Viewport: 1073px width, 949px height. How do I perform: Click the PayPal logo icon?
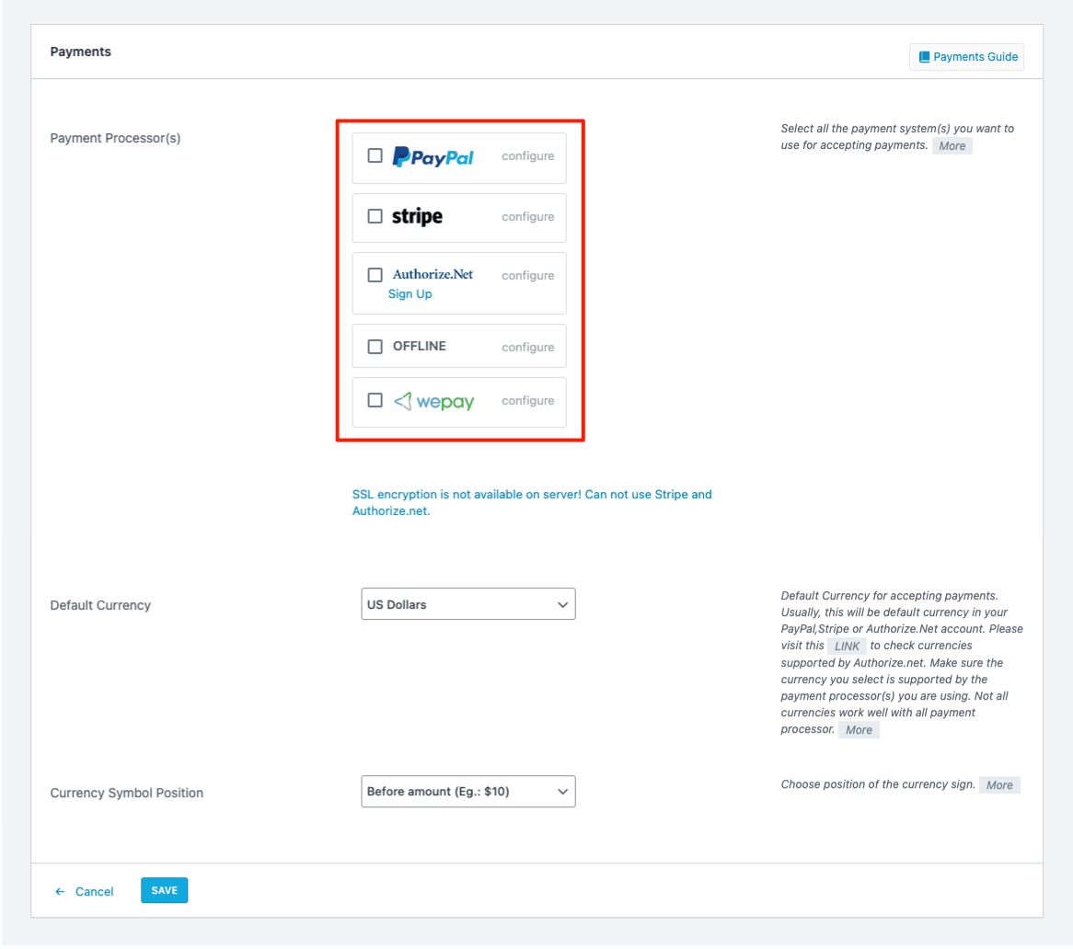pyautogui.click(x=433, y=156)
